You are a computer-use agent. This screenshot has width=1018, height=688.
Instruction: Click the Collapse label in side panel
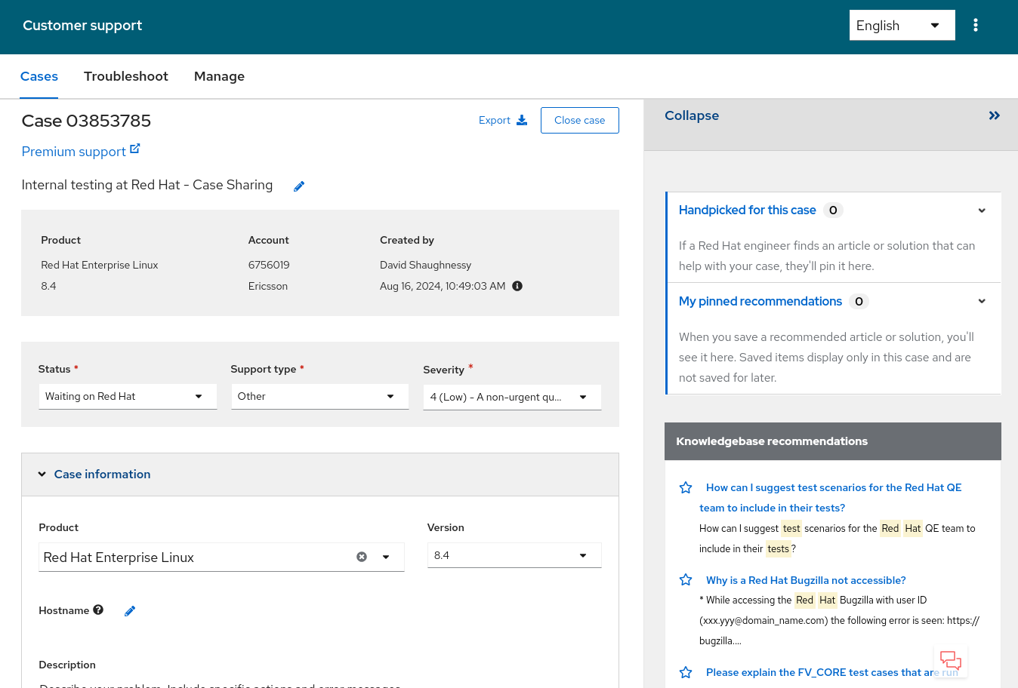click(x=692, y=115)
